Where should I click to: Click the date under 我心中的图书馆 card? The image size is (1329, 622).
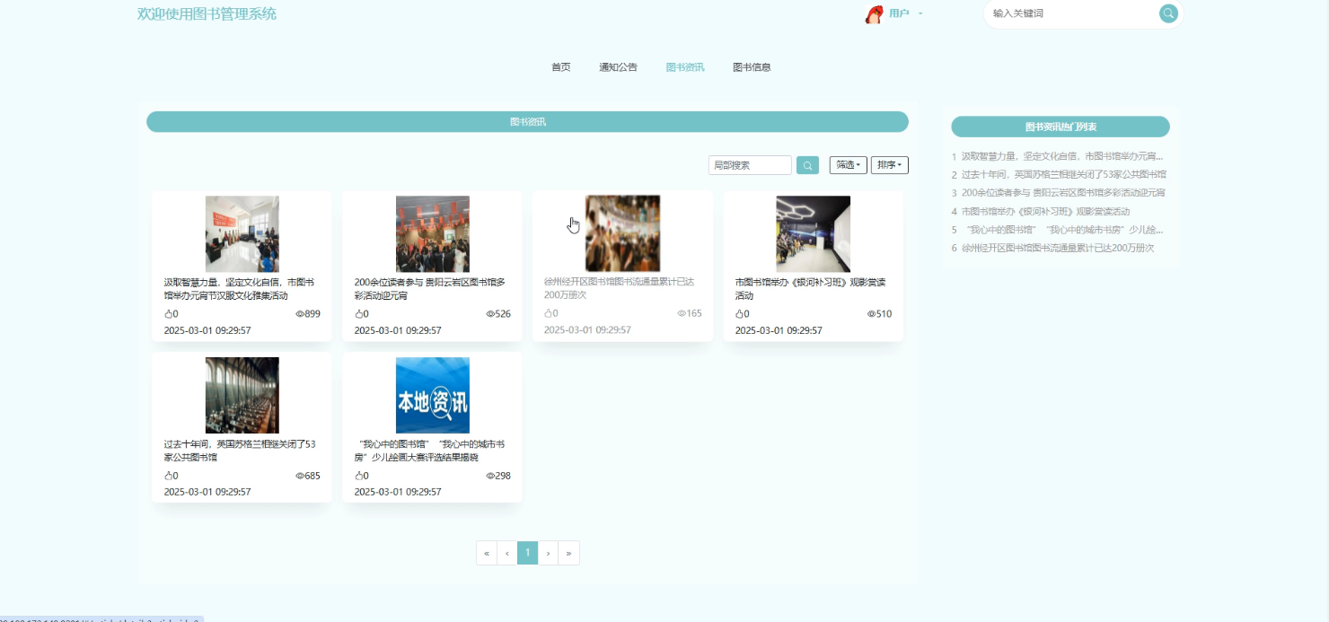click(x=398, y=492)
